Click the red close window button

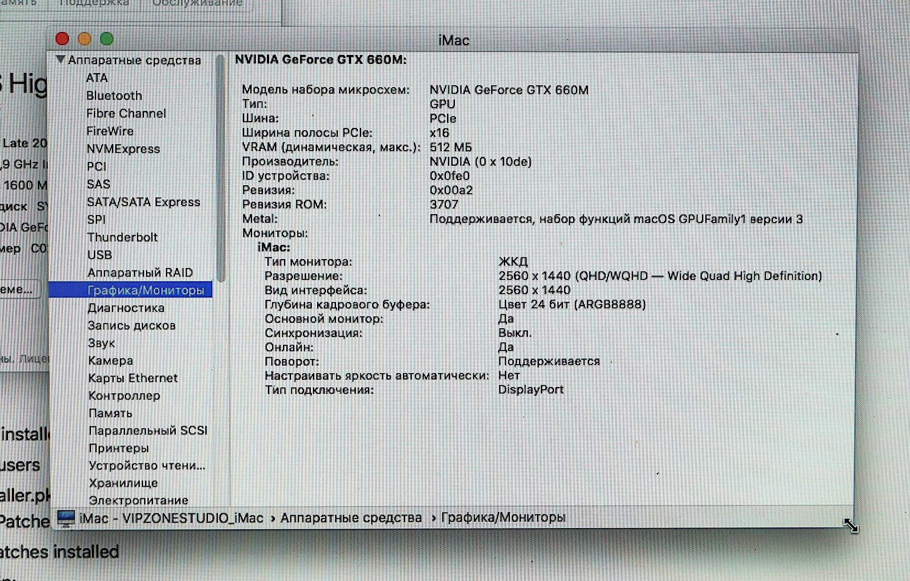62,39
